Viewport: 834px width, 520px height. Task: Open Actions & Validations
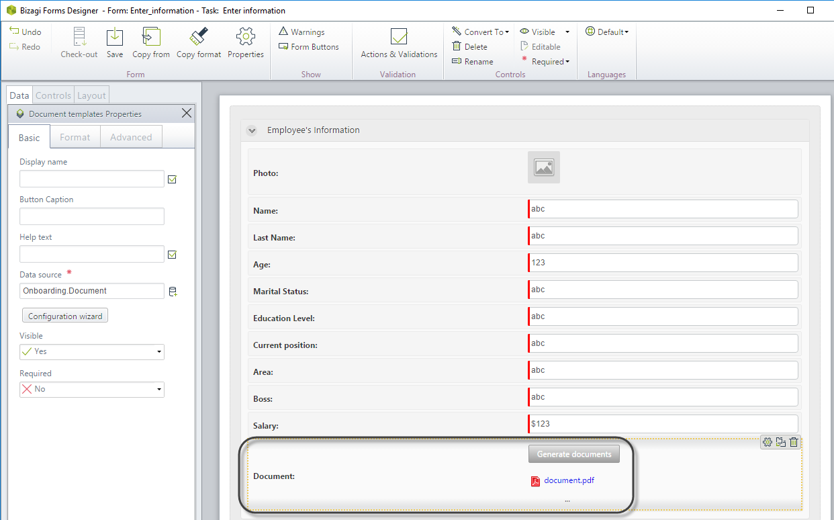pyautogui.click(x=399, y=42)
